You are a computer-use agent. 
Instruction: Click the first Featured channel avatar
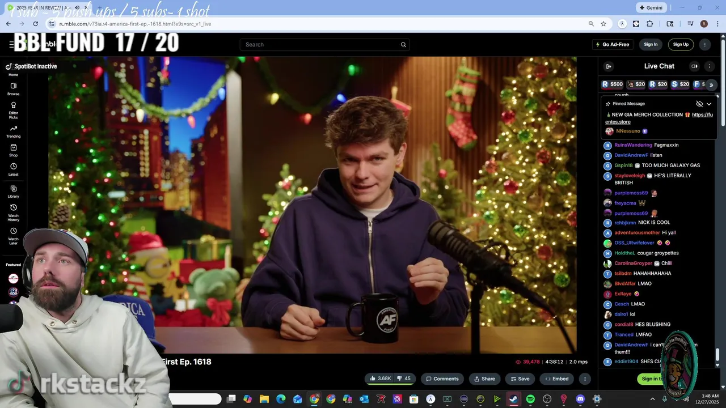pyautogui.click(x=13, y=278)
